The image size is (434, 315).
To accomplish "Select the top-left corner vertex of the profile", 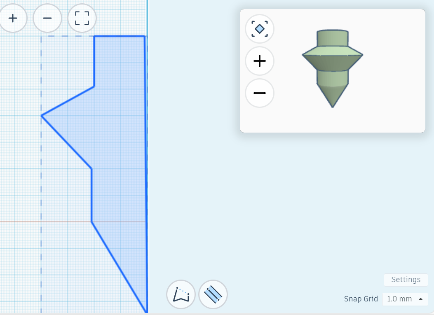I will point(94,36).
